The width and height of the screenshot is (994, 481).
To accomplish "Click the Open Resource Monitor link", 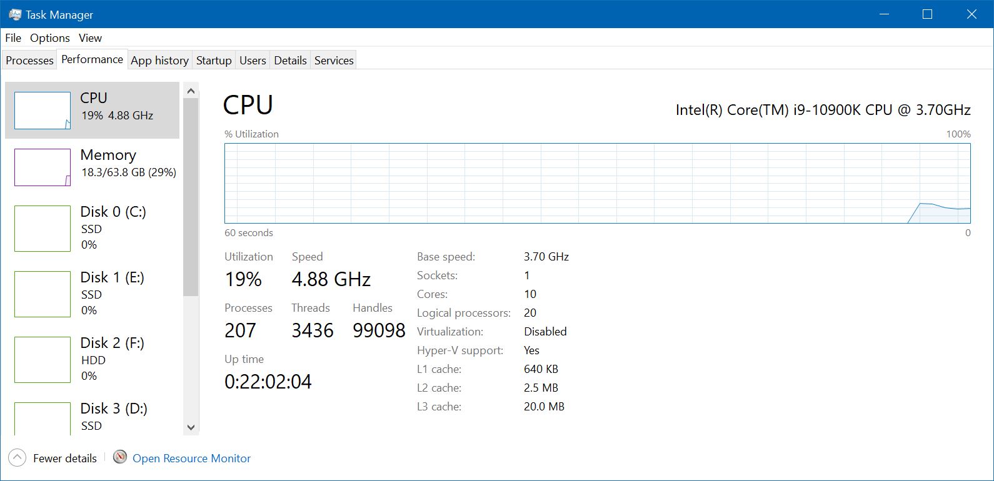I will tap(191, 459).
